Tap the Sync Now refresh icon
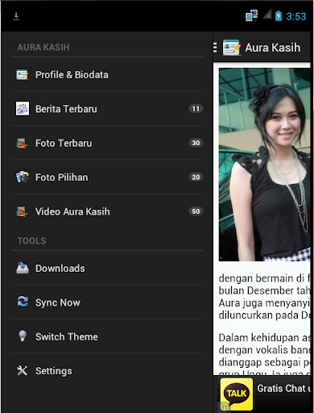The height and width of the screenshot is (413, 314). [x=23, y=302]
